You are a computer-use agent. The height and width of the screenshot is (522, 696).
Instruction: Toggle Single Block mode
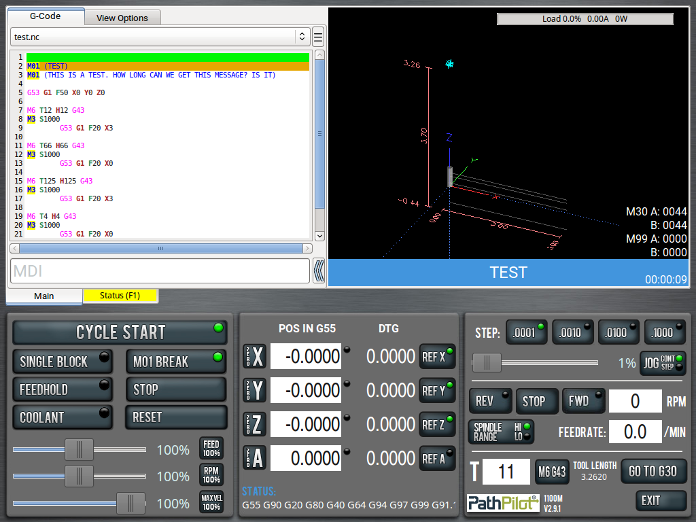(x=63, y=362)
